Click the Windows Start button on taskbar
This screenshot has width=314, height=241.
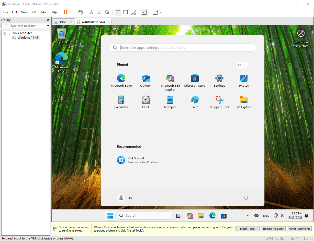point(110,216)
